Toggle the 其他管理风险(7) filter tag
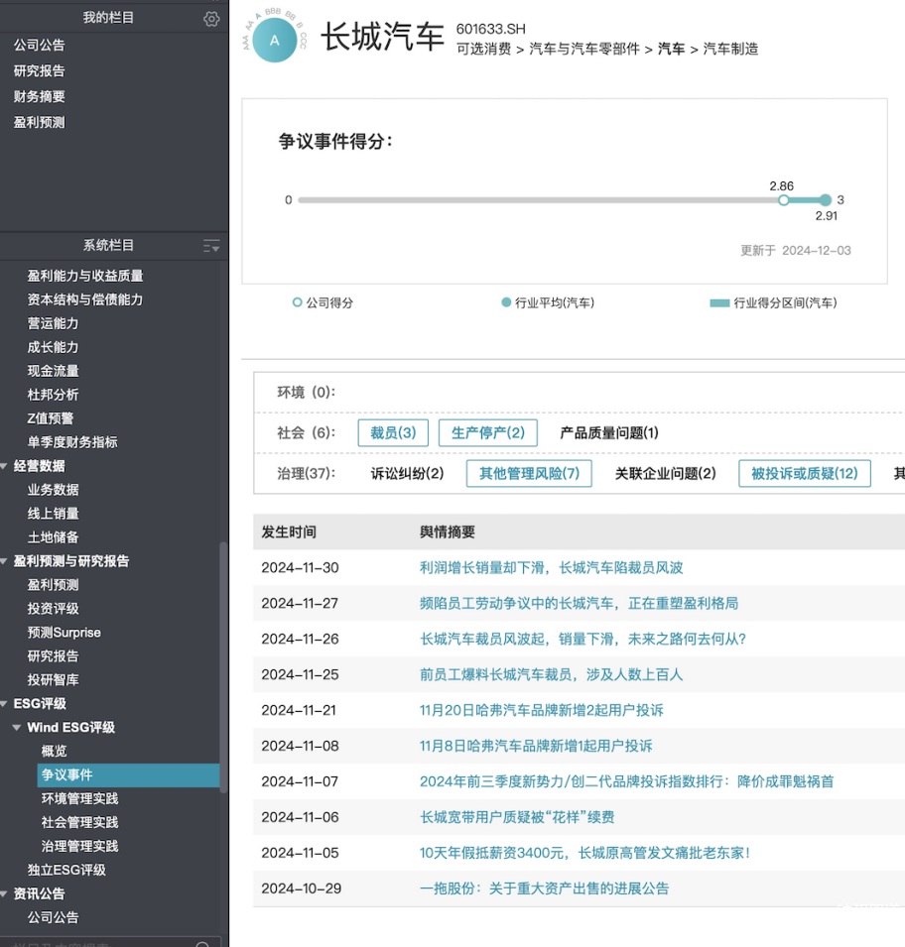This screenshot has height=947, width=905. pos(529,473)
